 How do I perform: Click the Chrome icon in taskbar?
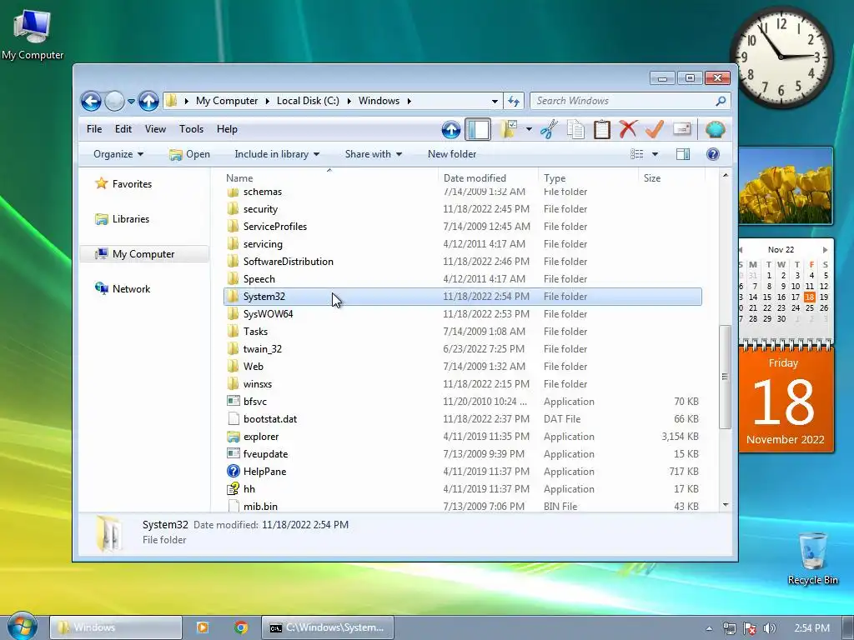pos(241,627)
